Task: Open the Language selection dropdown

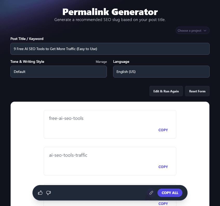Action: coord(161,72)
